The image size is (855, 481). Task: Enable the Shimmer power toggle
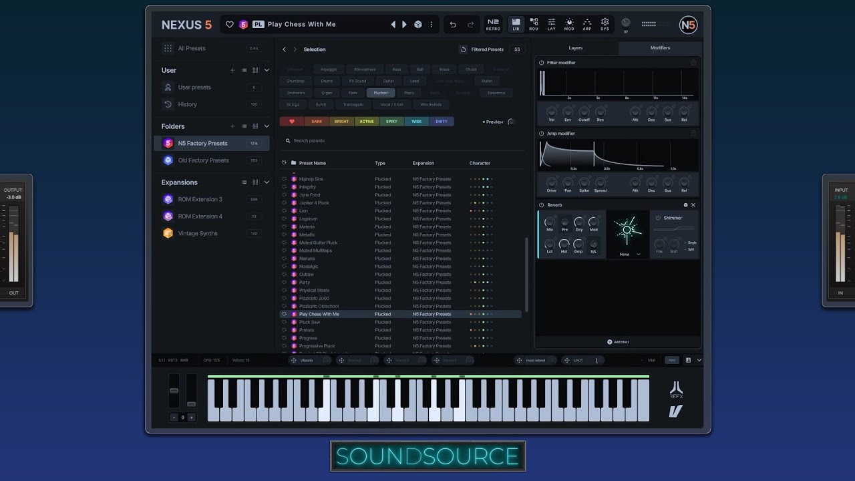[658, 218]
